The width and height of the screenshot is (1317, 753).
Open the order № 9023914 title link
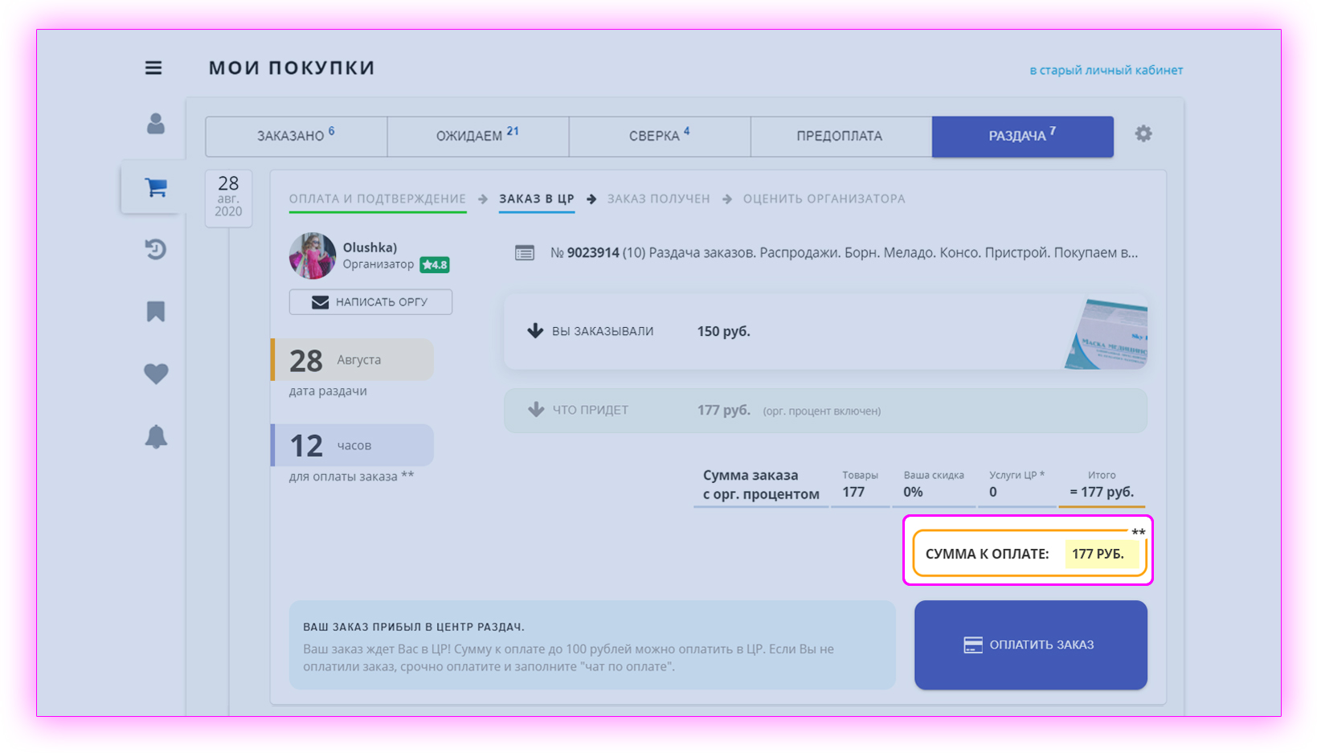pyautogui.click(x=844, y=253)
